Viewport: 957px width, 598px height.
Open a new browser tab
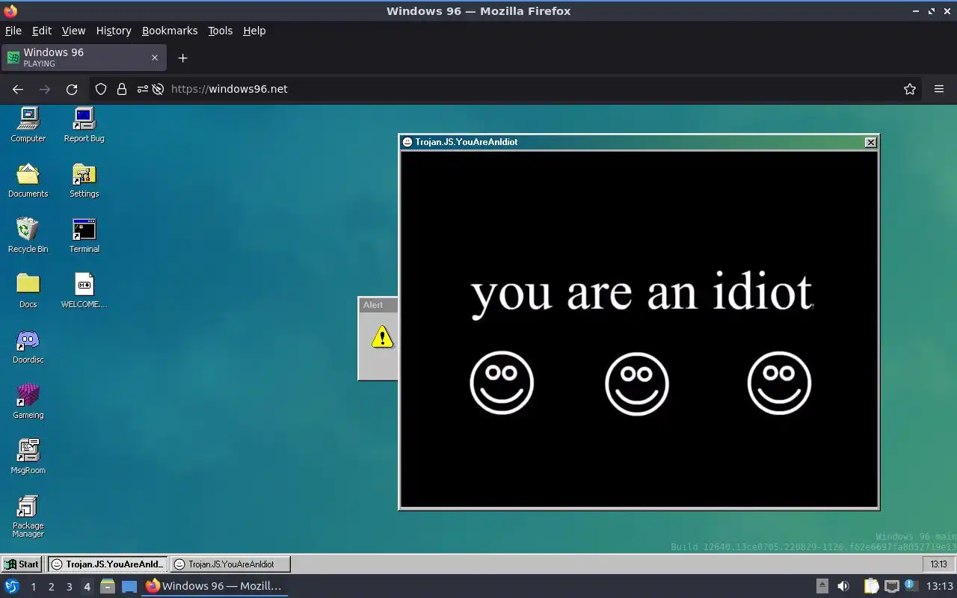click(x=182, y=58)
